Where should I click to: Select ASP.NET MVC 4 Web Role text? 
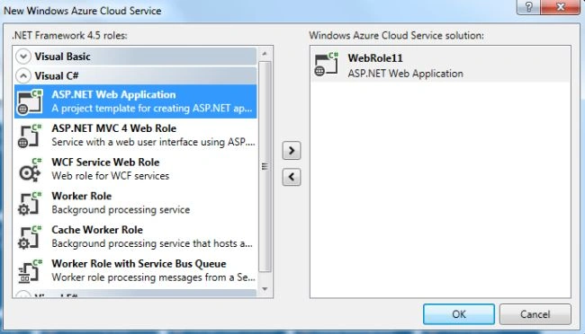pos(113,128)
